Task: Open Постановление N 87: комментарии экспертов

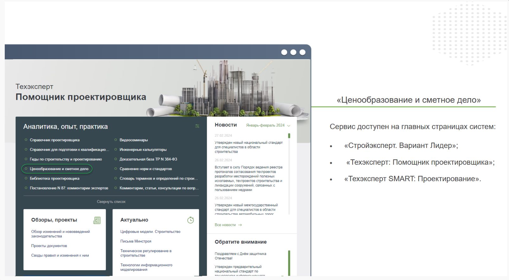Action: pyautogui.click(x=69, y=188)
